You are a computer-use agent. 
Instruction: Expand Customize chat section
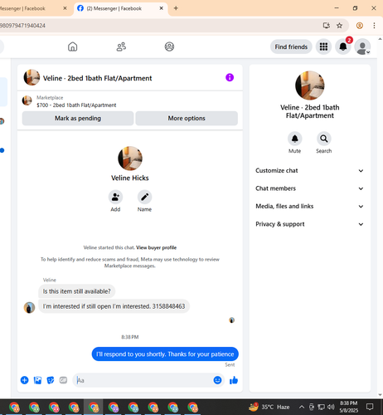309,170
